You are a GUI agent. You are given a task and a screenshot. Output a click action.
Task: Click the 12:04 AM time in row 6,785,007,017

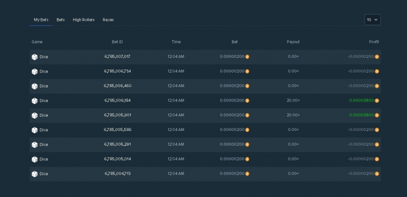pyautogui.click(x=176, y=56)
